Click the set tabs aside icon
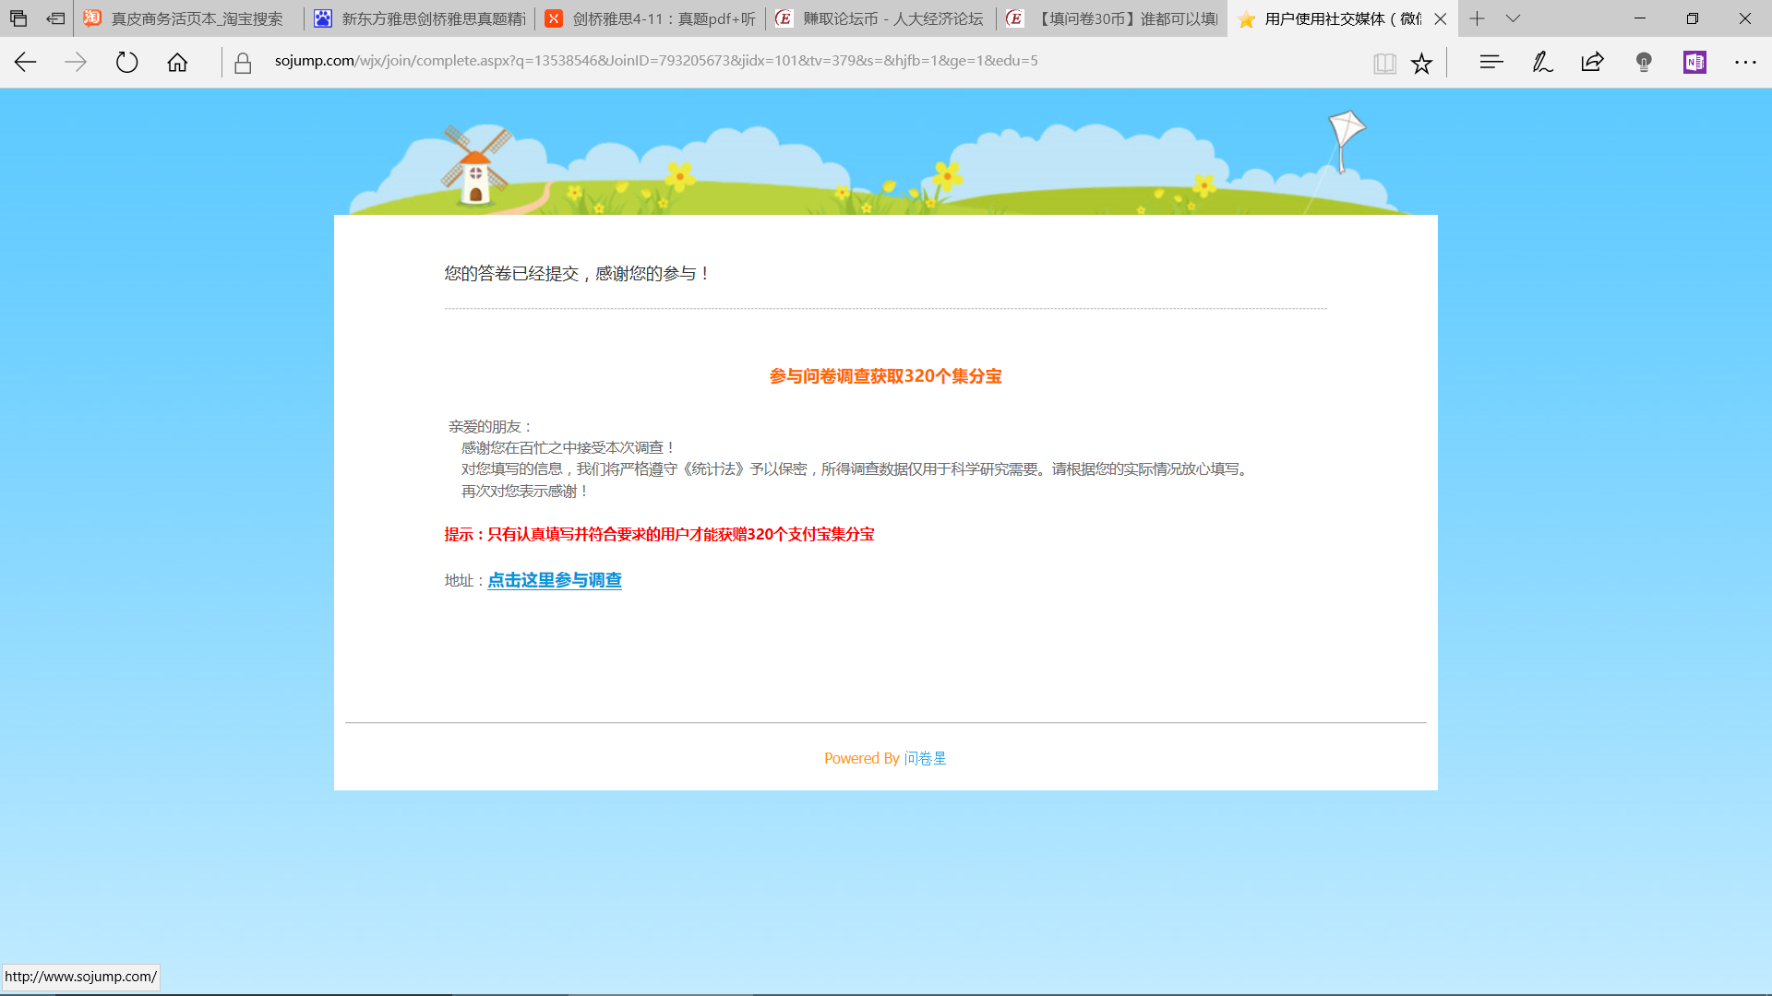 pyautogui.click(x=55, y=18)
